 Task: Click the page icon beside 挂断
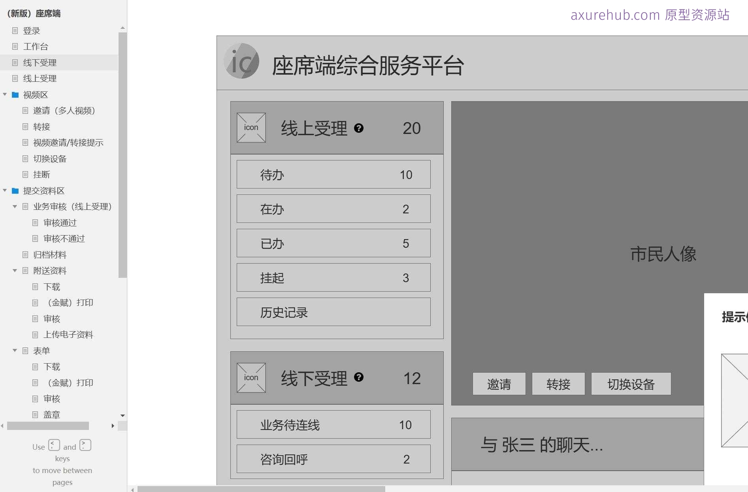pos(25,175)
